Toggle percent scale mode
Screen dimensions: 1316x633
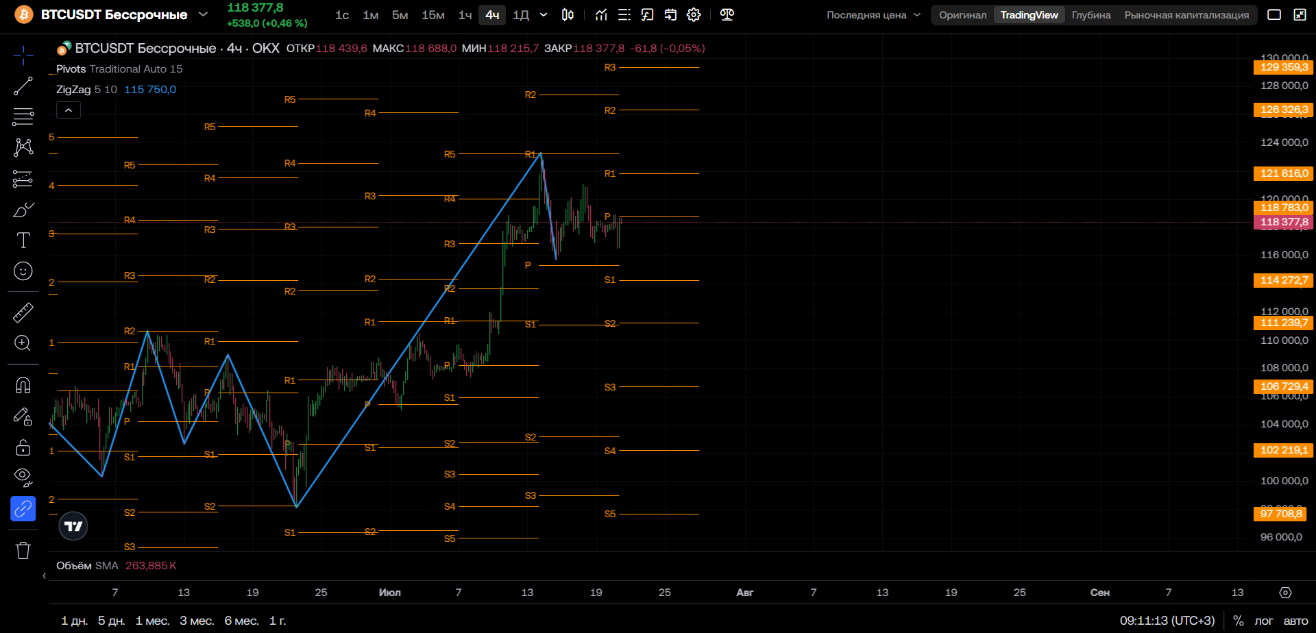pyautogui.click(x=1238, y=621)
